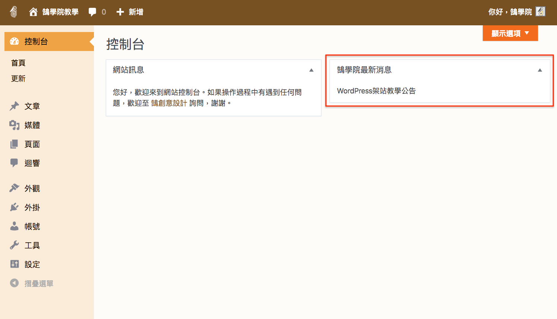The image size is (557, 319).
Task: Open the 鵠學院教學 site home link
Action: [54, 12]
